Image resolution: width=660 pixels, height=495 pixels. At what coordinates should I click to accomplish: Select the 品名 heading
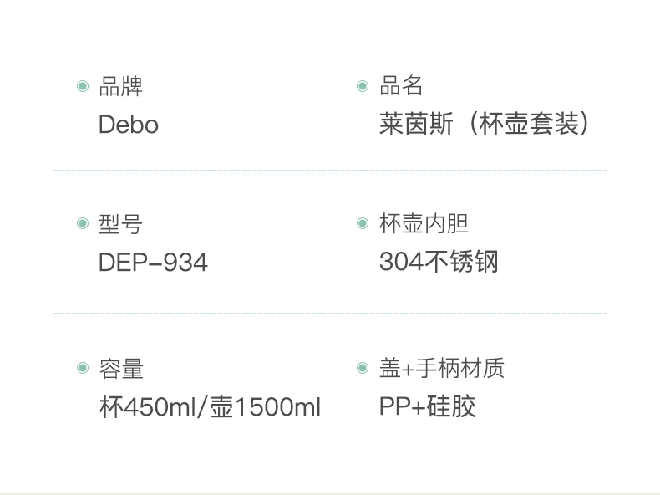click(x=401, y=85)
